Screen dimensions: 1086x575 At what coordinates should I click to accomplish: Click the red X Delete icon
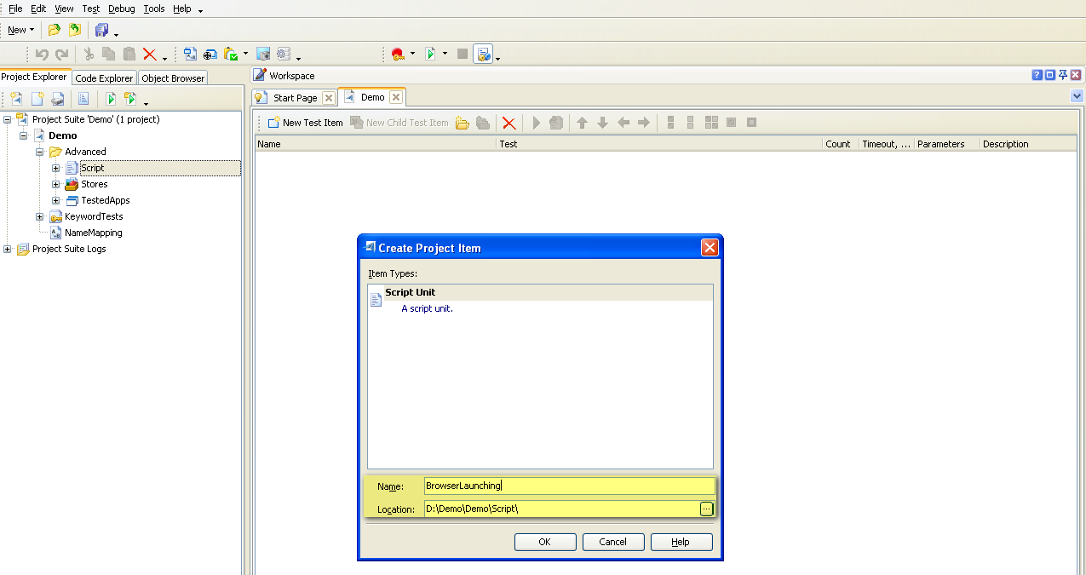[x=152, y=53]
